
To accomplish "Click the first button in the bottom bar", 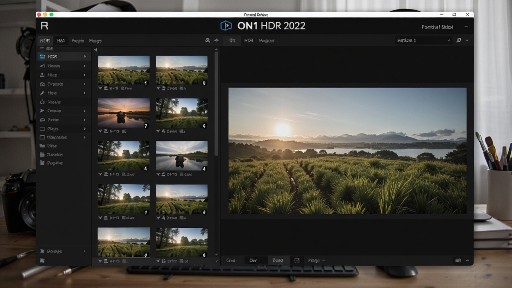I will (x=231, y=260).
